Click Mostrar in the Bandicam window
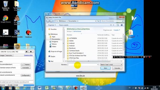 click(x=27, y=64)
